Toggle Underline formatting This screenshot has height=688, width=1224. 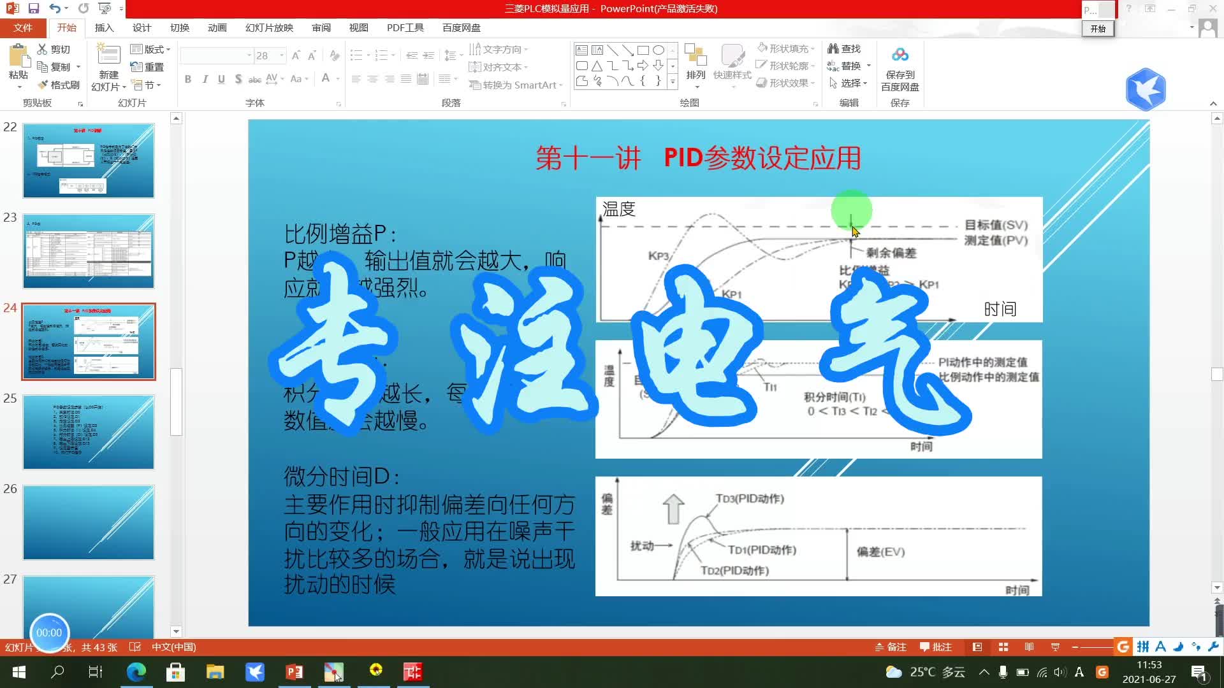coord(221,79)
